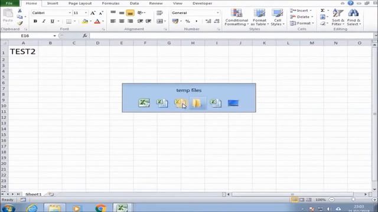This screenshot has width=378, height=212.
Task: Click the Decrease Decimal icon
Action: 217,21
